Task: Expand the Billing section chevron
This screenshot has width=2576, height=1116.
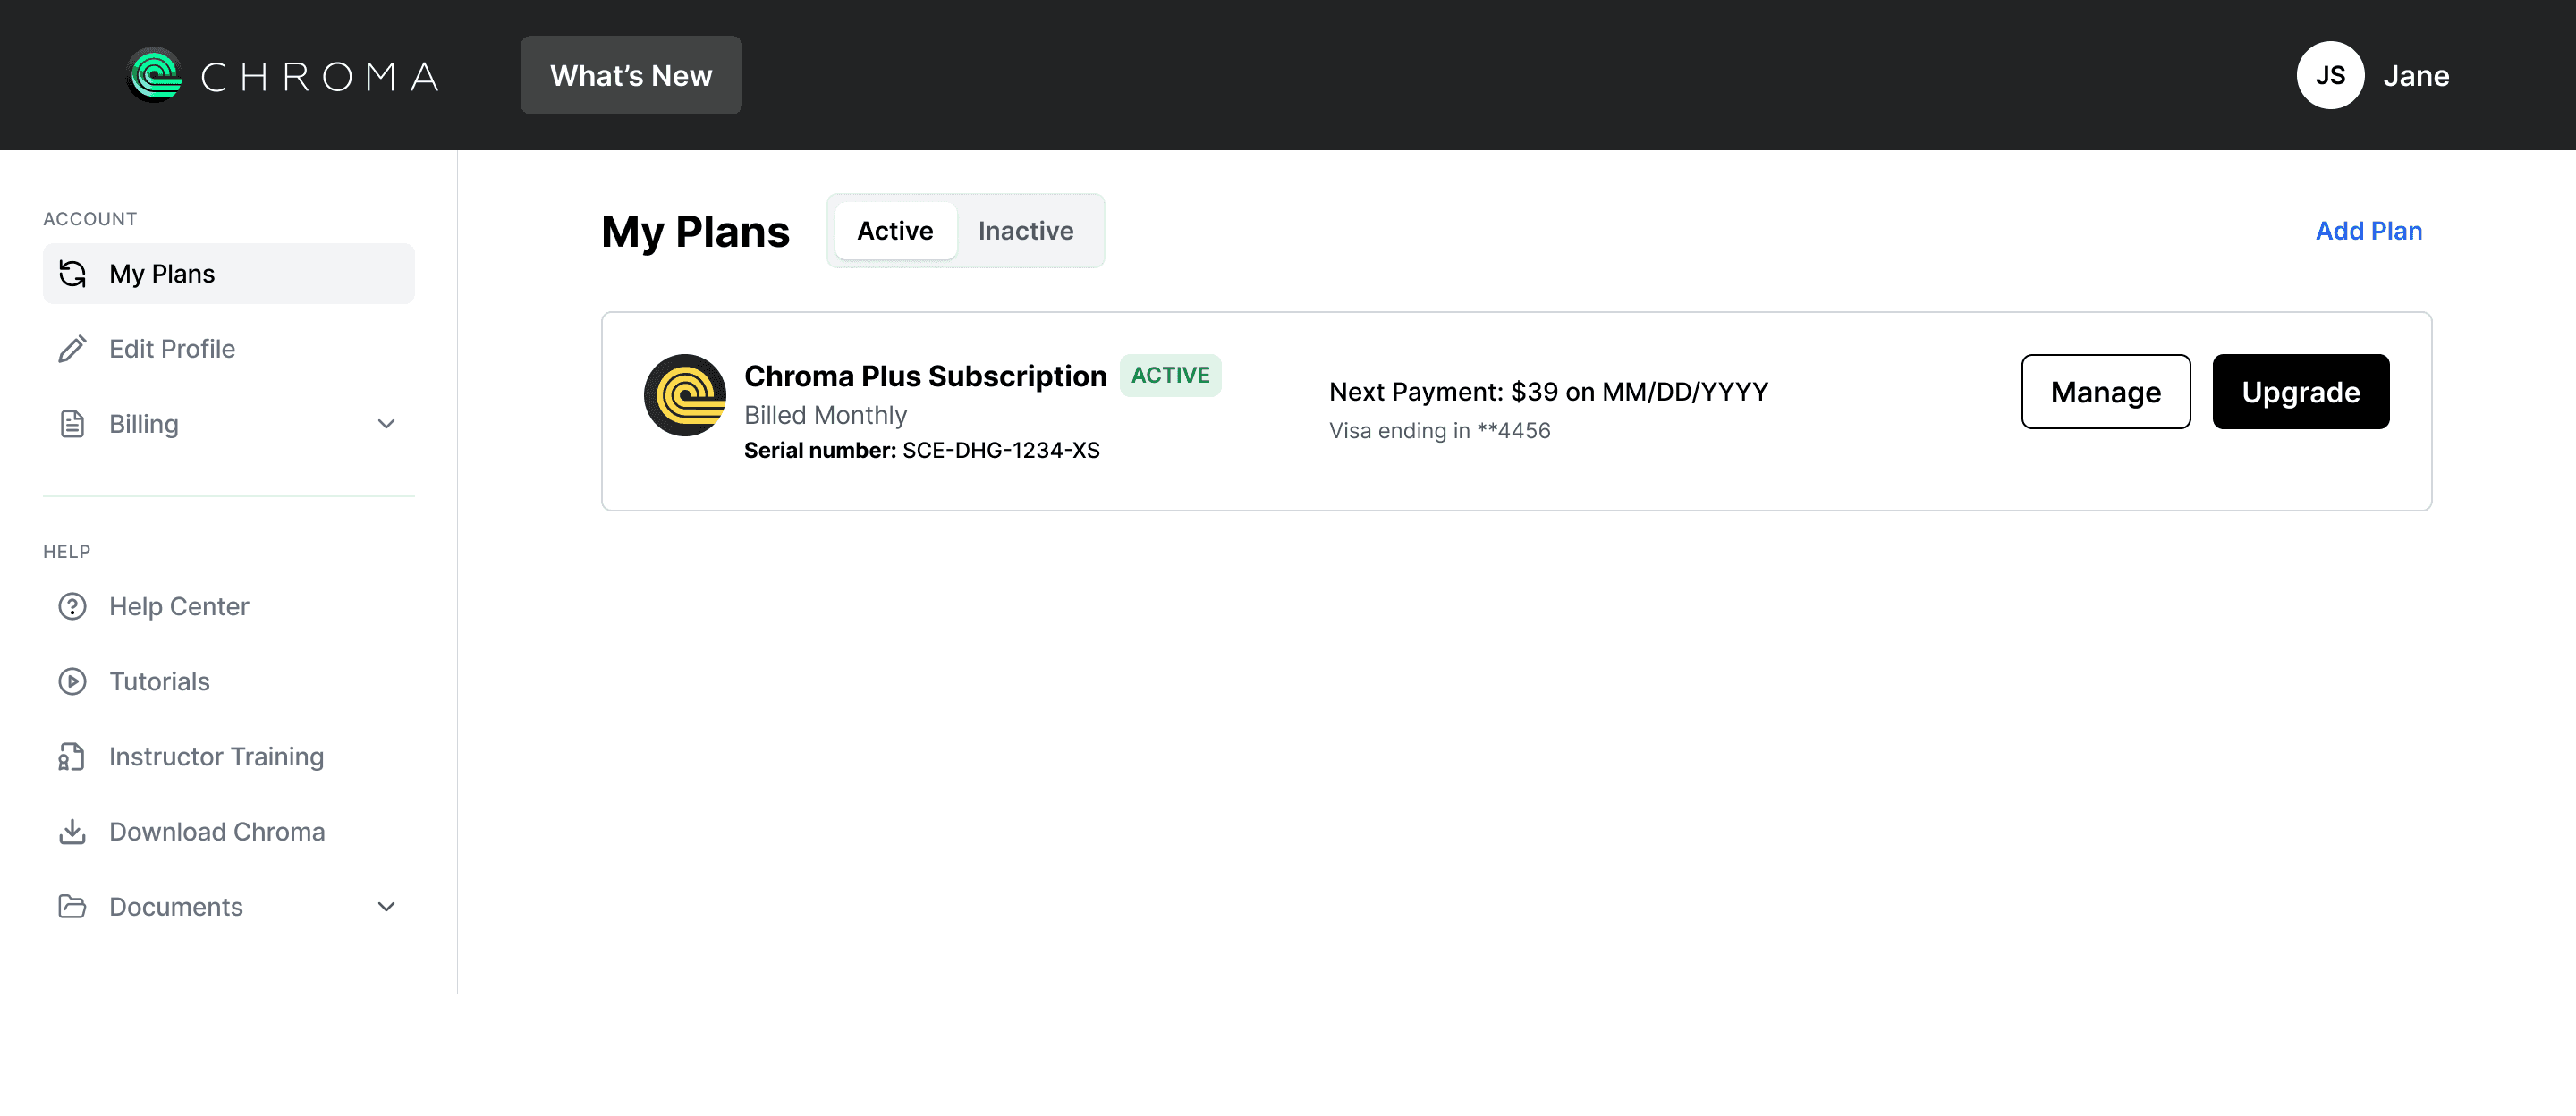Action: [386, 423]
